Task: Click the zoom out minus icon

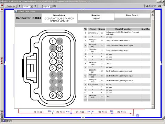Action: tap(20, 6)
